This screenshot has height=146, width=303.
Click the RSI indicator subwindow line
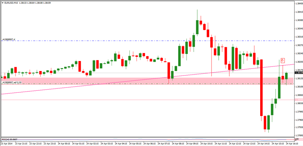(146, 140)
